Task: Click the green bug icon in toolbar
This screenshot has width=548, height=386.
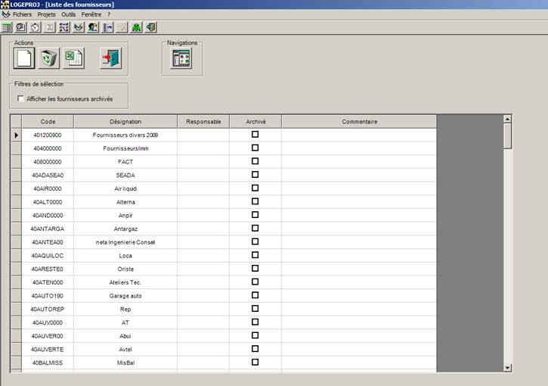Action: point(137,27)
